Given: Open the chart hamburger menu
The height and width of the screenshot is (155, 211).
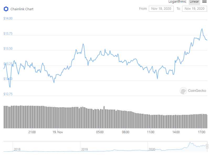Looking at the screenshot, I should click(x=204, y=2).
